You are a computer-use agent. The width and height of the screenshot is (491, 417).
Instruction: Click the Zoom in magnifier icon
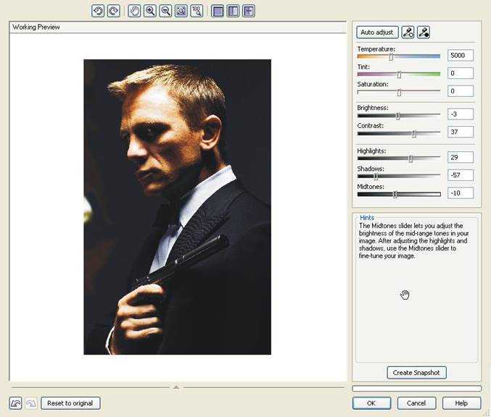(x=150, y=12)
